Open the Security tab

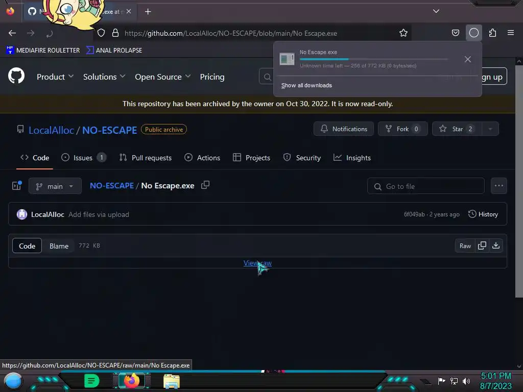click(302, 158)
